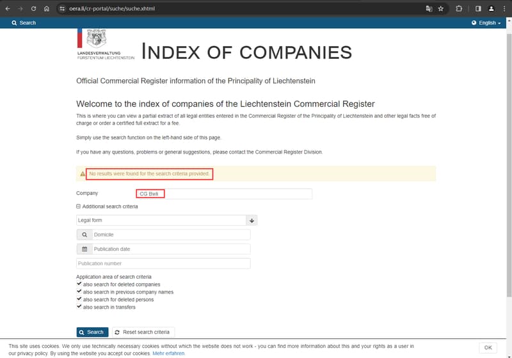Focus the Publication date field

point(172,249)
